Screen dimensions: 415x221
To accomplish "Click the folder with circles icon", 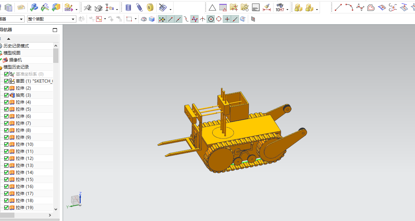I will point(245,7).
